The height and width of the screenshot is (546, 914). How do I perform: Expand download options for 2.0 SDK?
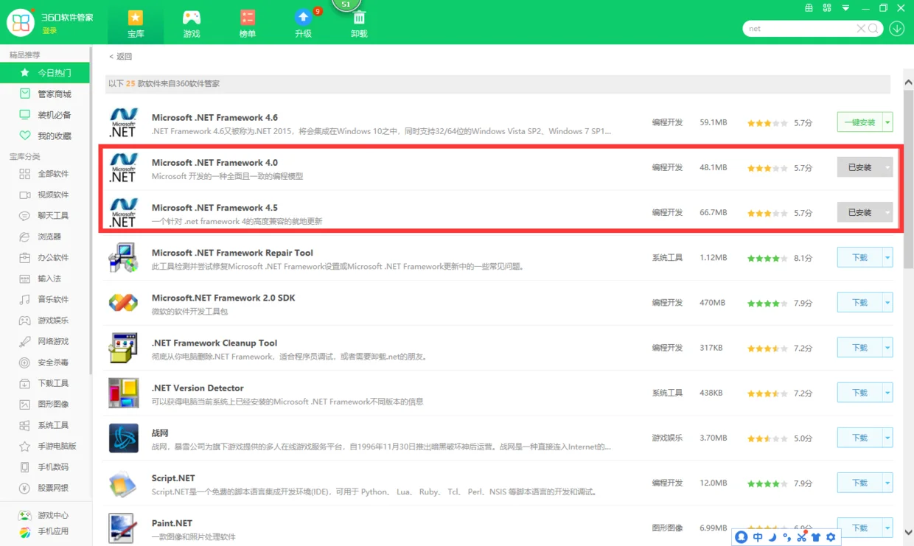pyautogui.click(x=888, y=303)
